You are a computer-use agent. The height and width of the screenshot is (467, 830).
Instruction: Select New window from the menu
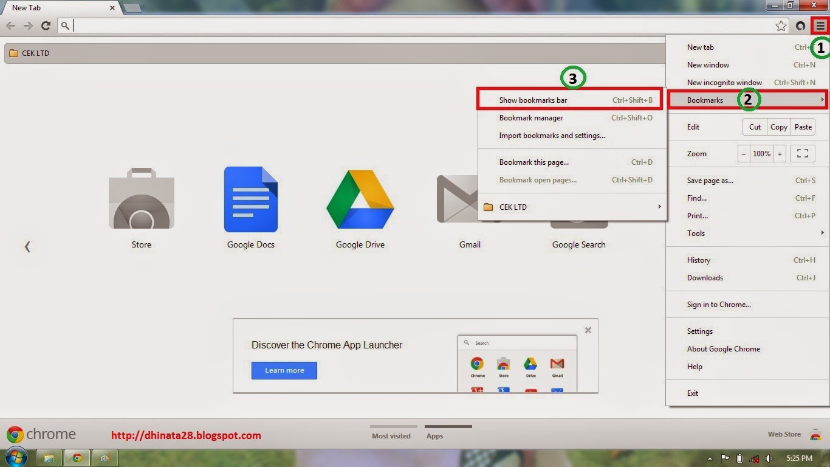click(x=748, y=64)
